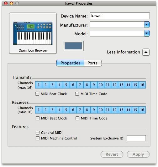
Task: Click the Device Name field
Action: coord(119,16)
